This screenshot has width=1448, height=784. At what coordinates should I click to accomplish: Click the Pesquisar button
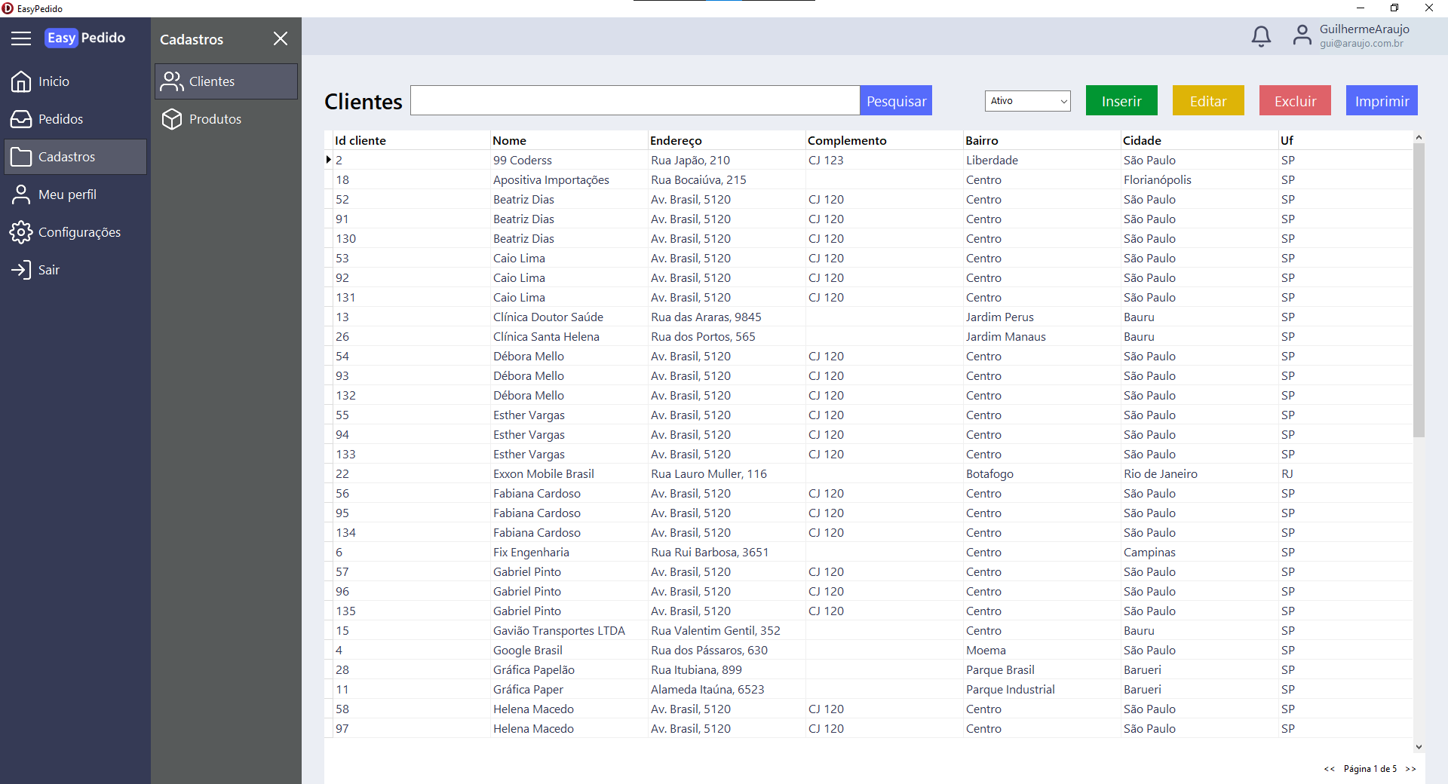896,100
